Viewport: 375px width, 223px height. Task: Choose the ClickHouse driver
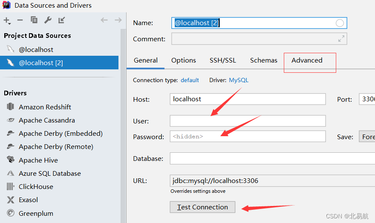tap(36, 186)
